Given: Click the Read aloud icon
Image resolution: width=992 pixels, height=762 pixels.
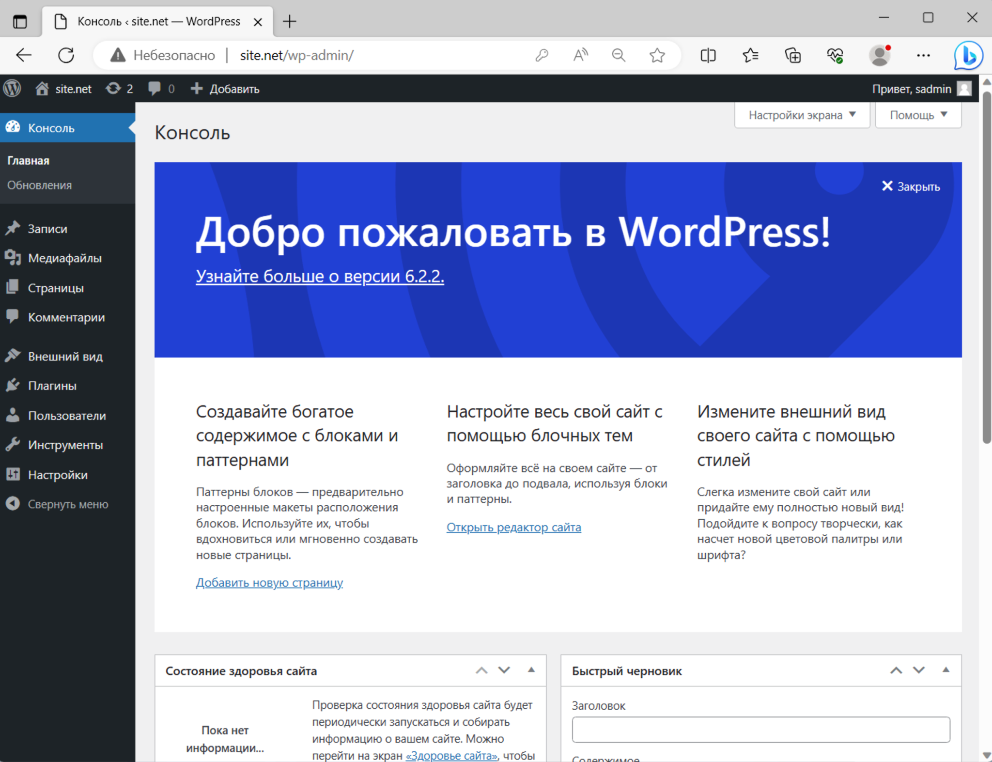Looking at the screenshot, I should (x=580, y=55).
